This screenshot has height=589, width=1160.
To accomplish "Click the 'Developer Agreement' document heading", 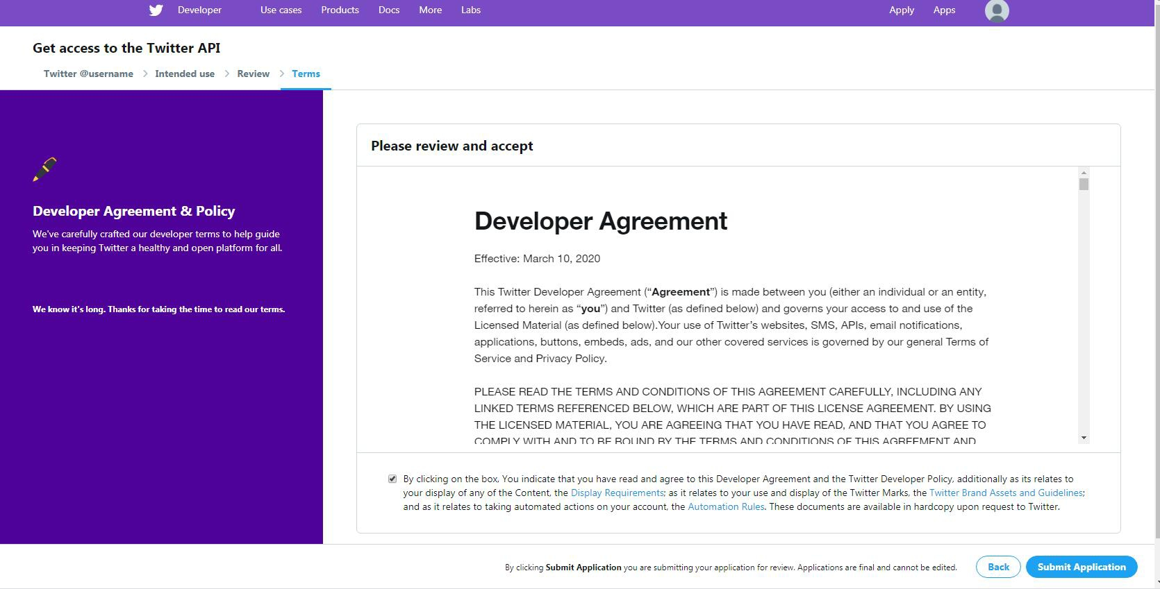I will coord(601,221).
